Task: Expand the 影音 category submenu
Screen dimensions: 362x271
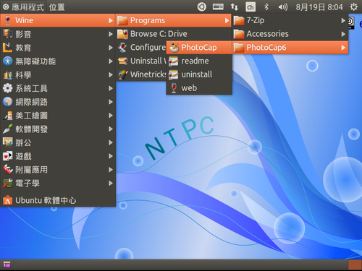Action: click(58, 34)
